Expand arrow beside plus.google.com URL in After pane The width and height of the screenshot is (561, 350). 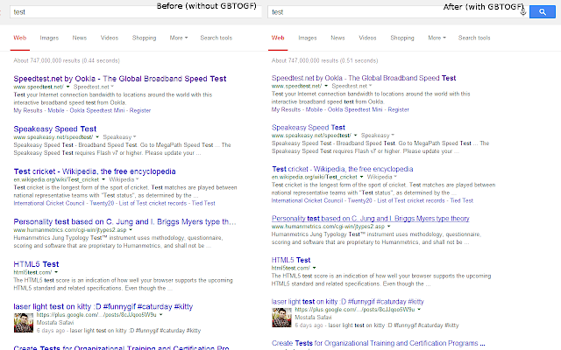pos(419,310)
